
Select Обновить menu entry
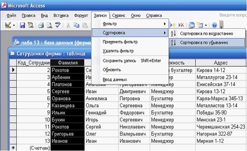[x=130, y=69]
